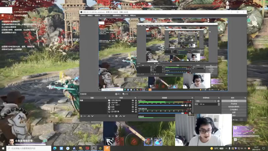Screen dimensions: 268x151
Task: Open Microsoft Edge from the taskbar
Action: [55, 148]
